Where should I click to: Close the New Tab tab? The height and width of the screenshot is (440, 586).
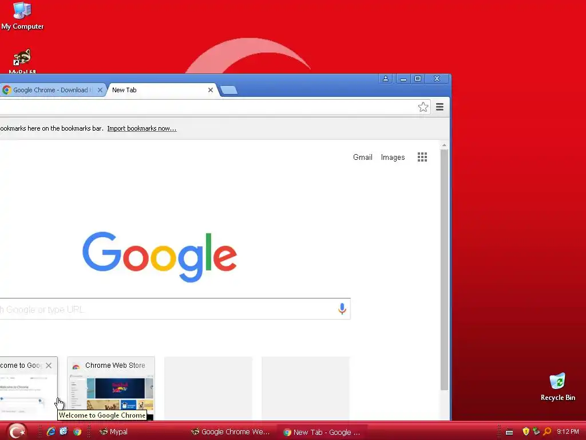coord(211,90)
